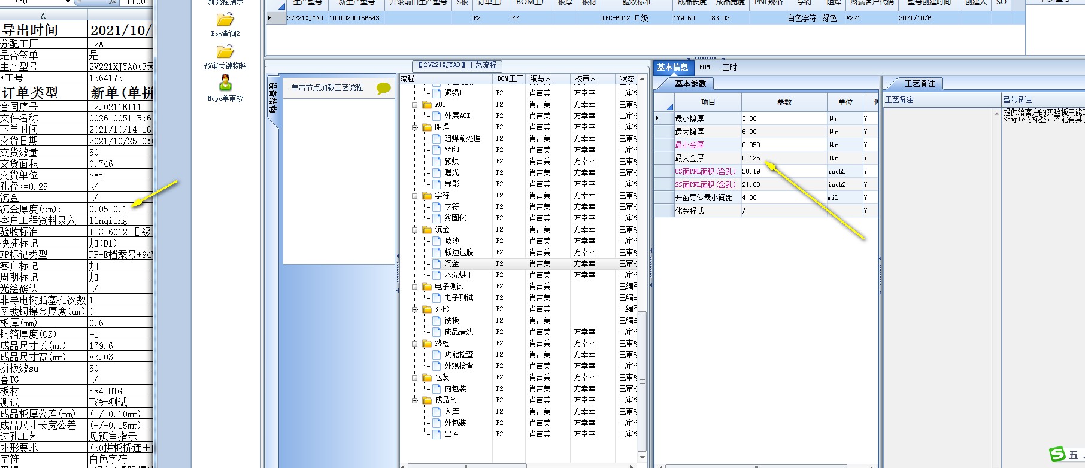
Task: Open the 工时 tab
Action: [x=729, y=67]
